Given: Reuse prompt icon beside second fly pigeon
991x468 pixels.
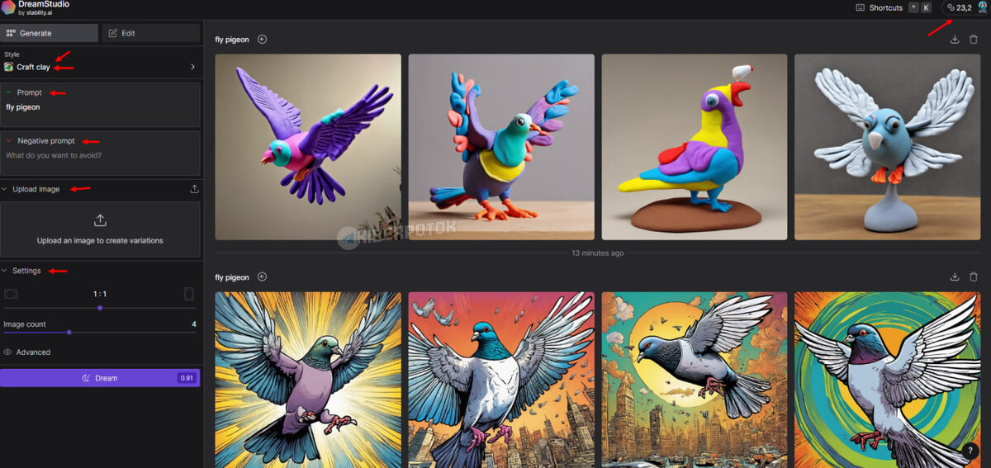Looking at the screenshot, I should 262,277.
